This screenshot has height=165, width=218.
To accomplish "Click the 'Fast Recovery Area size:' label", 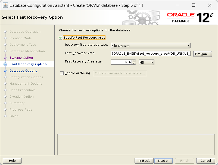I will point(84,62).
